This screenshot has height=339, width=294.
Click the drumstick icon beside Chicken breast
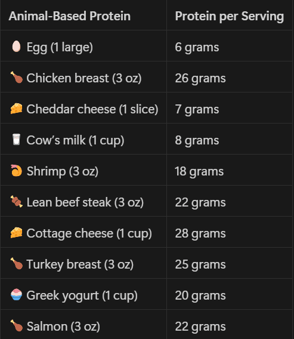tap(17, 78)
